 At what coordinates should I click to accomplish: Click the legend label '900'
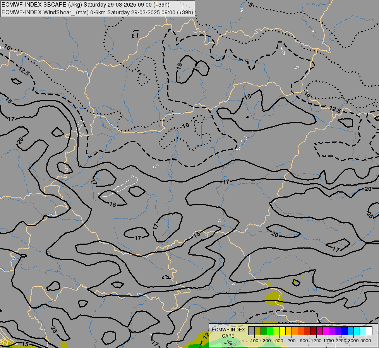304,341
